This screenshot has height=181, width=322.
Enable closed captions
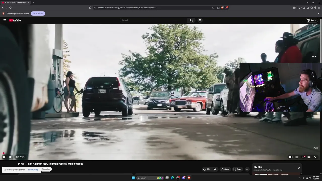(x=297, y=157)
